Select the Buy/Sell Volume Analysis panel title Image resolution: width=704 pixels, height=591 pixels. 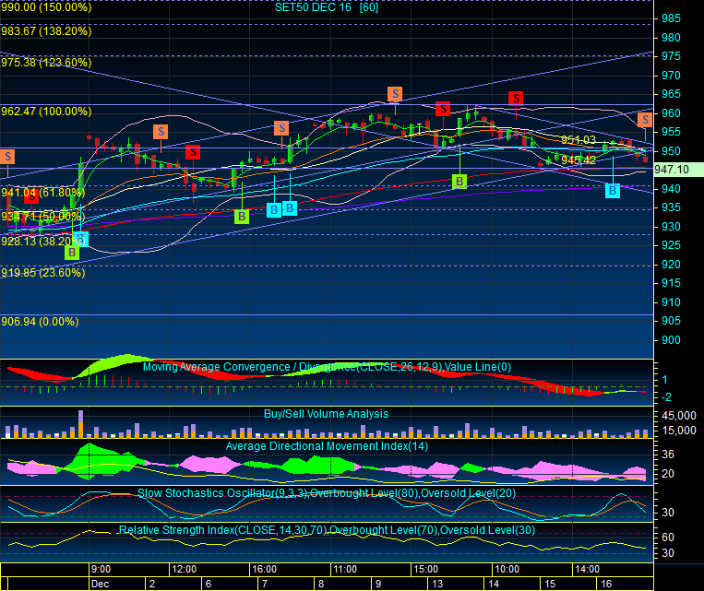pyautogui.click(x=326, y=413)
